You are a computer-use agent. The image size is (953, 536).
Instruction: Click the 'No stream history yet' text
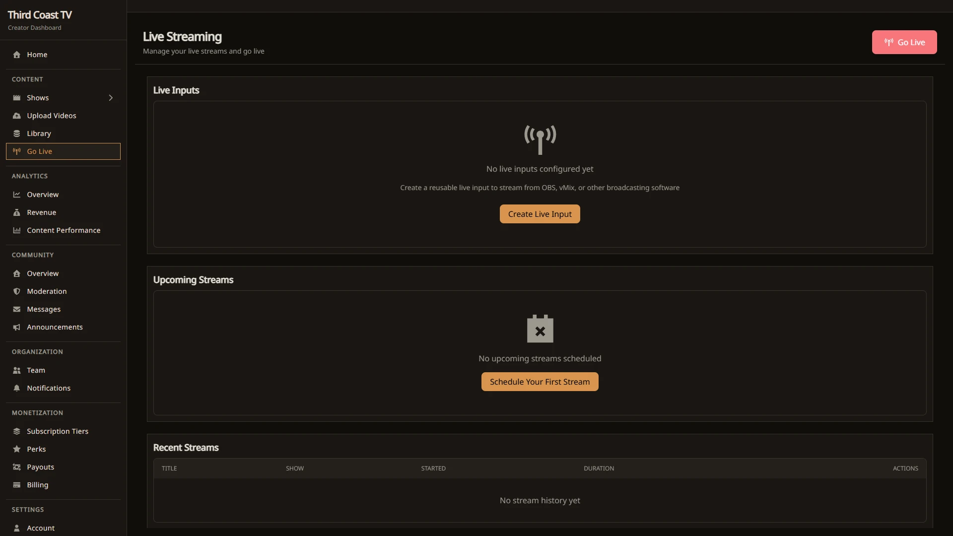540,500
